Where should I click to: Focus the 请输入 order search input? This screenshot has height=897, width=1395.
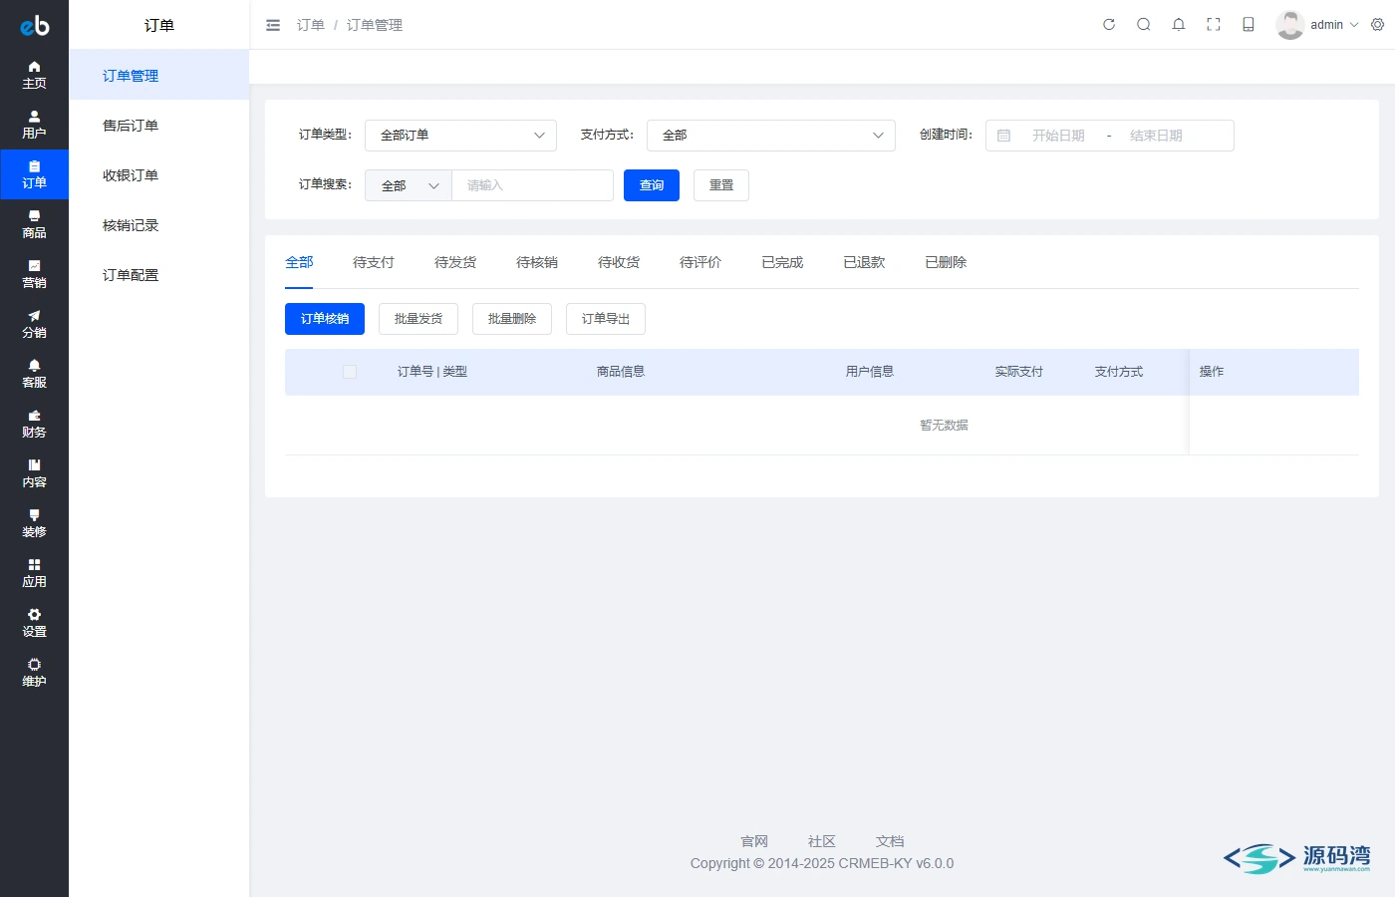tap(533, 185)
